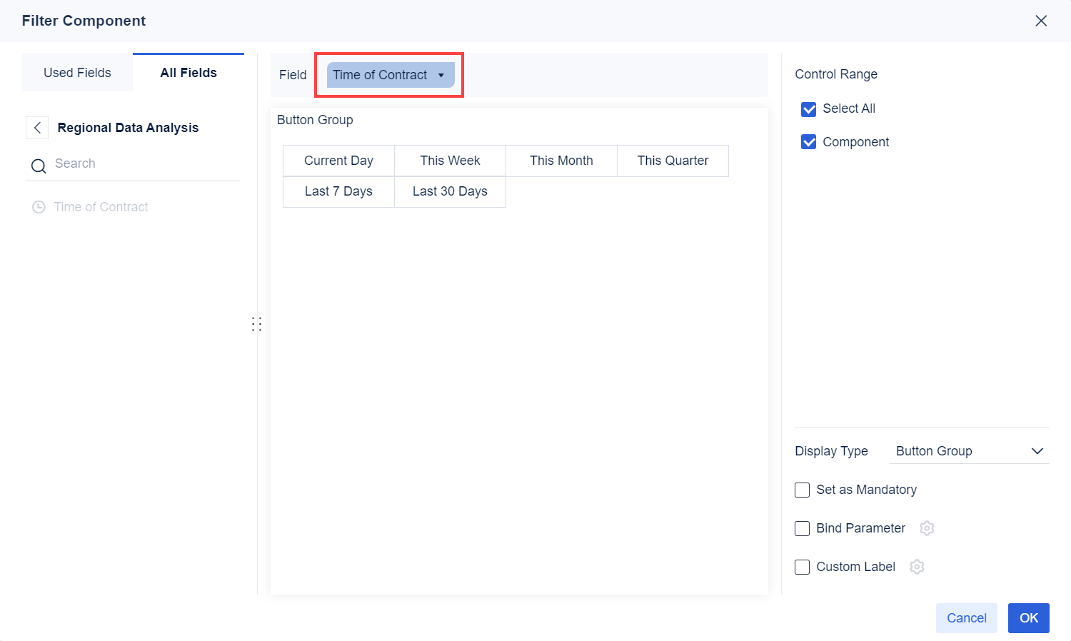Open Custom Label settings gear

tap(917, 567)
